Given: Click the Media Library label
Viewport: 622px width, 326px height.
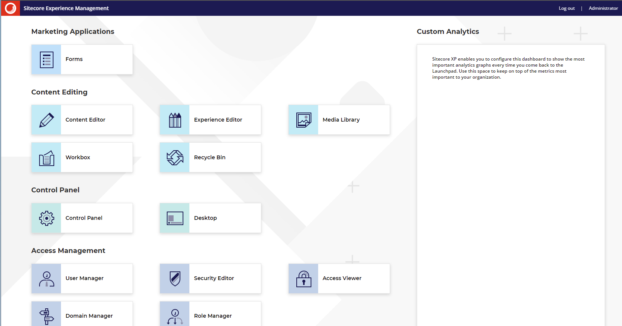Looking at the screenshot, I should [341, 120].
